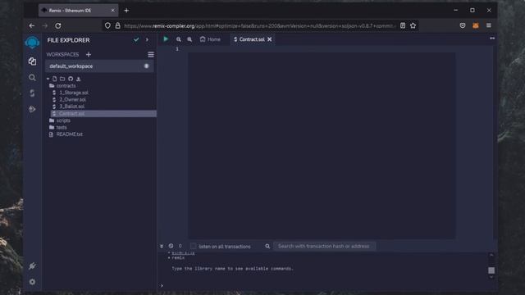The height and width of the screenshot is (295, 525).
Task: Collapse the workspace root tree arrow
Action: tap(48, 79)
